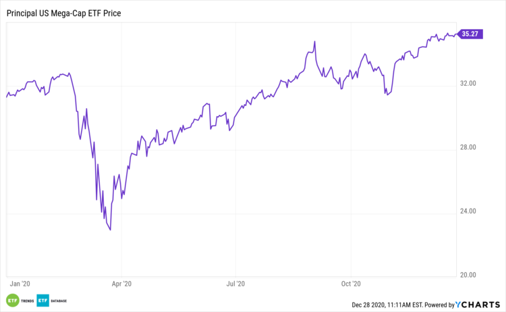Click the TRENDS text beside the green logo
The image size is (506, 312).
(28, 301)
